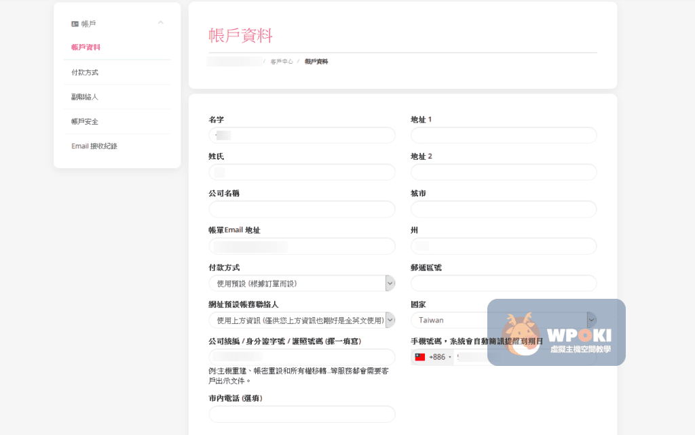Image resolution: width=695 pixels, height=435 pixels.
Task: Click the 州 input field
Action: click(x=504, y=246)
